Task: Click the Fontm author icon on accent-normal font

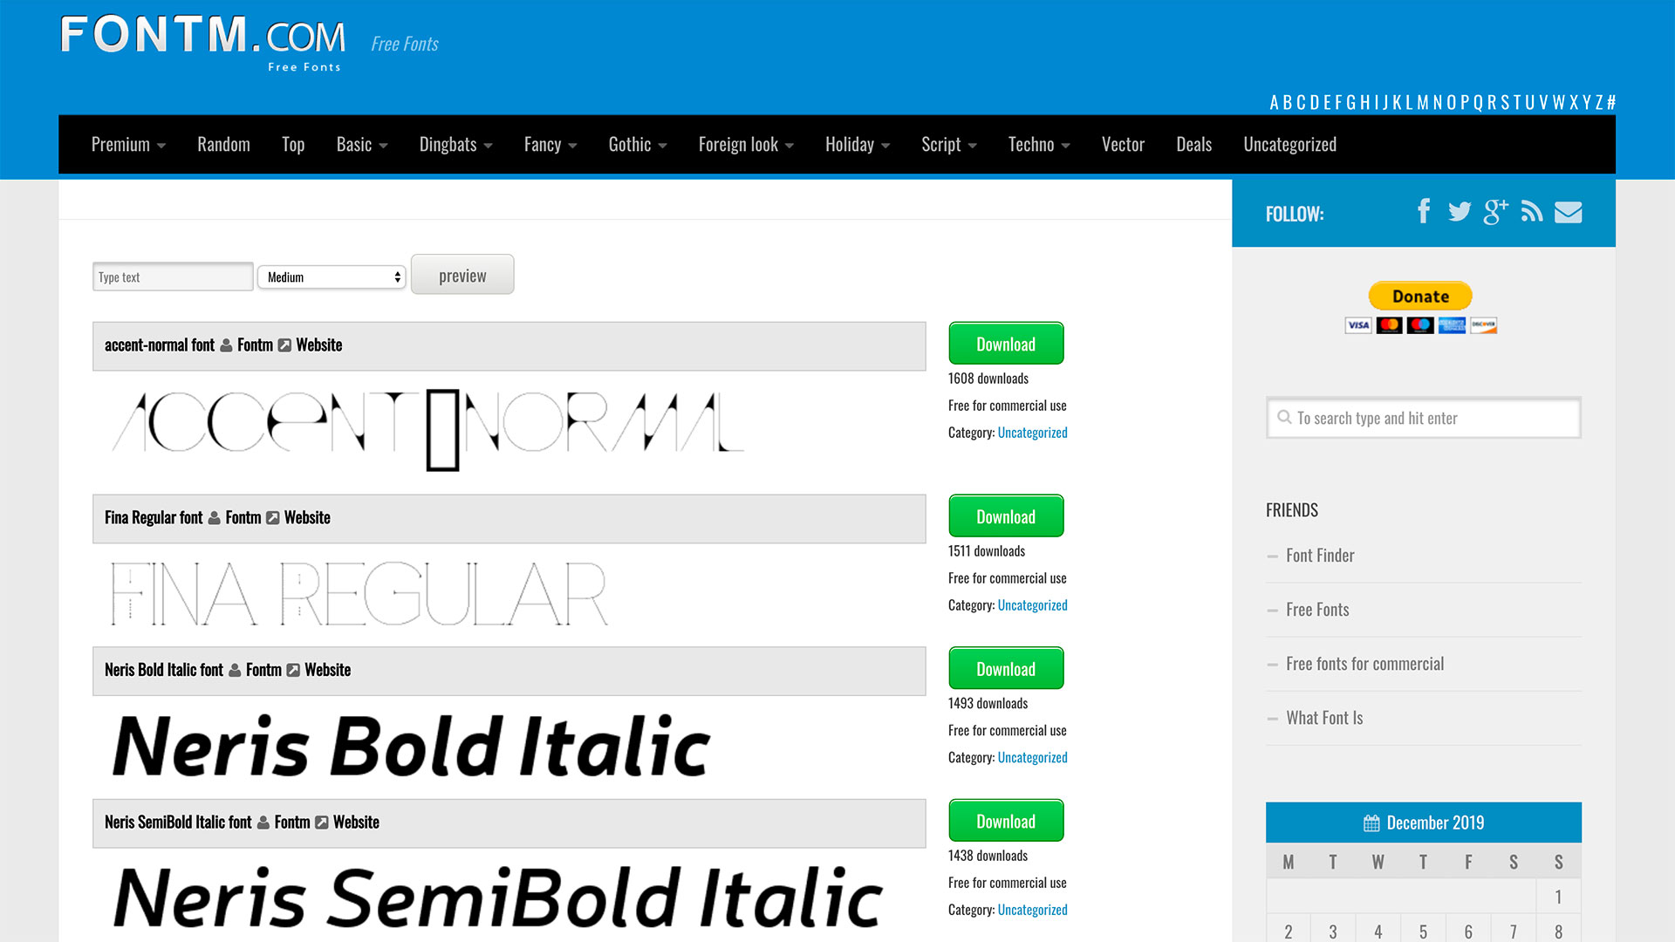Action: click(x=225, y=345)
